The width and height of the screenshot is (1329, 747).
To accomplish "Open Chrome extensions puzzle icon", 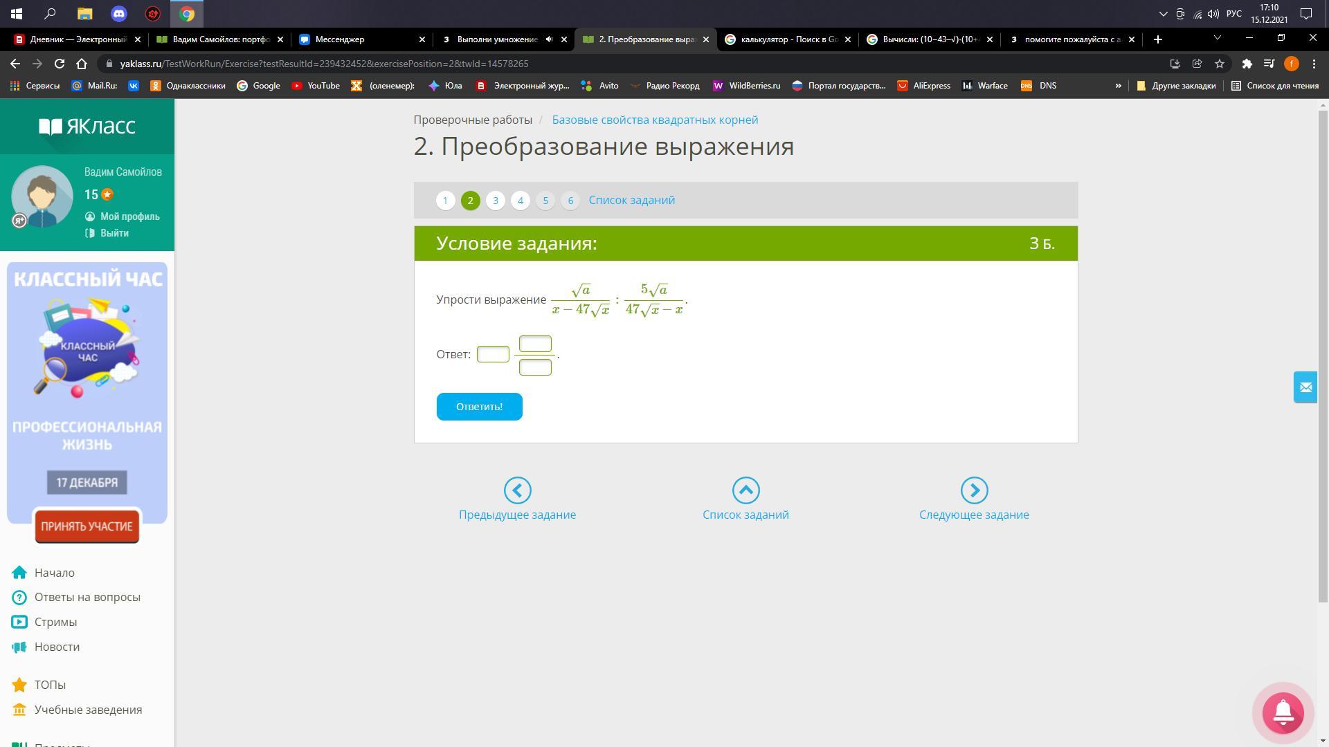I will pos(1247,64).
